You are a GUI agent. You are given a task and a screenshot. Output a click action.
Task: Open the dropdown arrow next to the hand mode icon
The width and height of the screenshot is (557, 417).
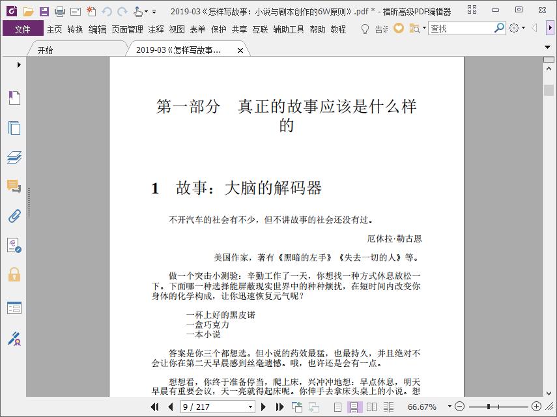(146, 12)
